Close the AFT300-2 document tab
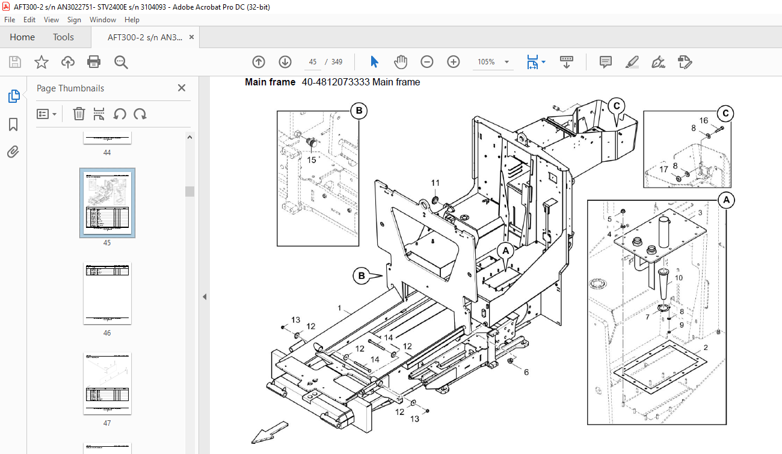 click(191, 37)
